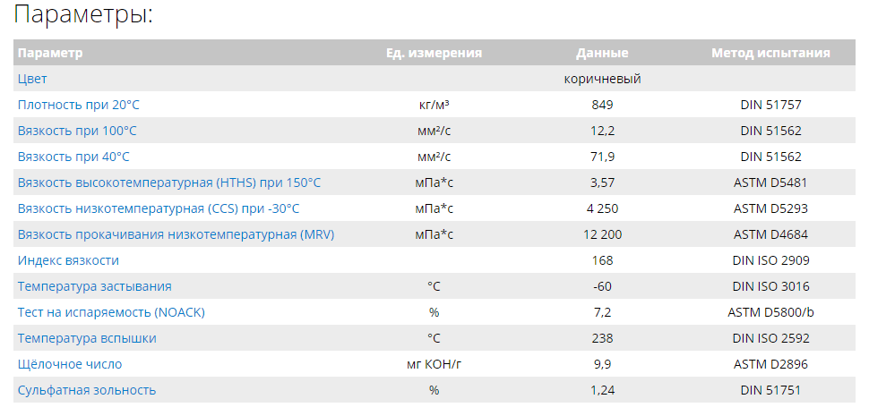The image size is (869, 416).
Task: Select the 'Щёлочное число' link
Action: coord(70,364)
